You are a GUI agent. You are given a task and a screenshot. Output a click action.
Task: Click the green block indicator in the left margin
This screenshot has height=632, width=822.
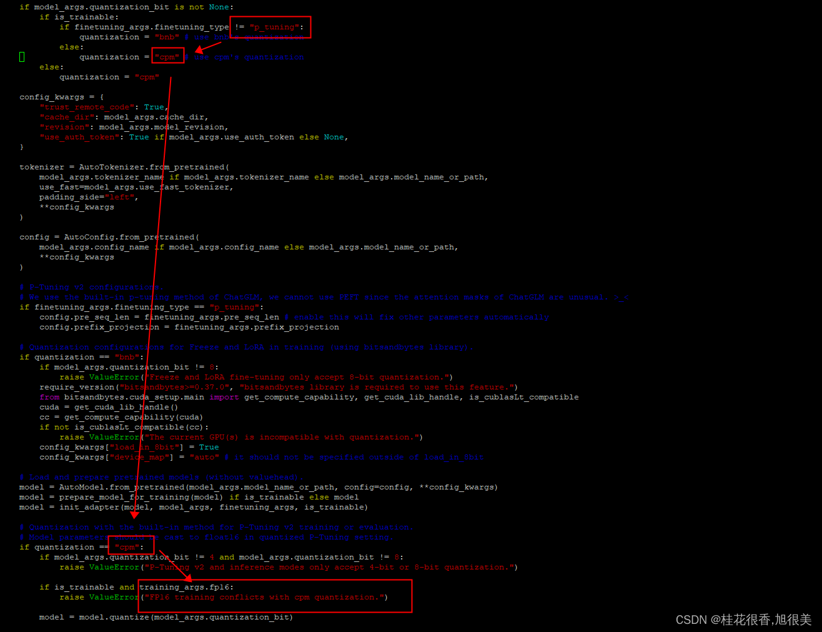pos(21,56)
